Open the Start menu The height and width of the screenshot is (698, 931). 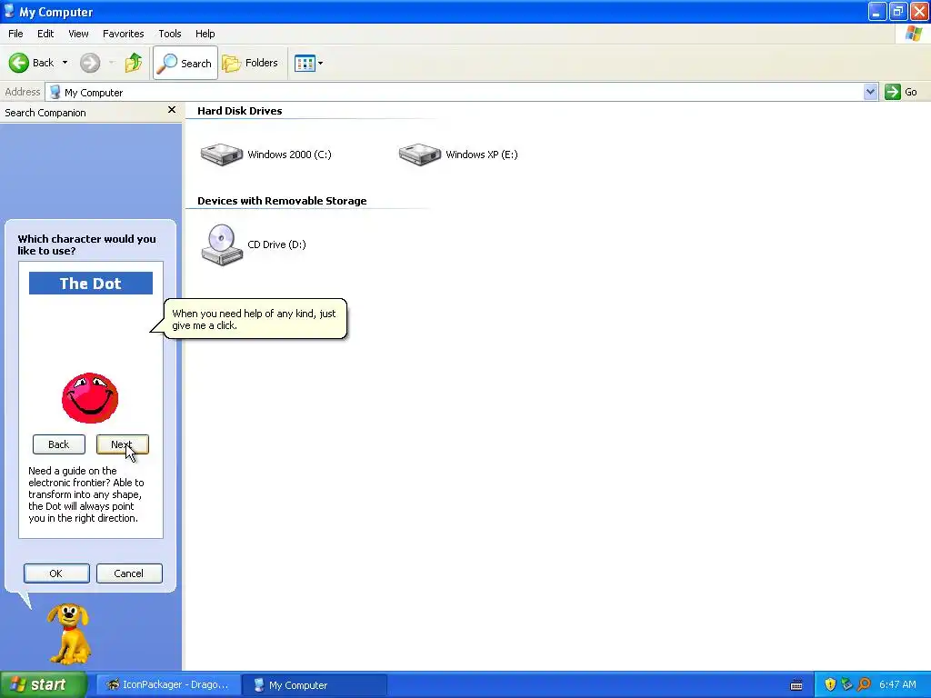pyautogui.click(x=43, y=685)
